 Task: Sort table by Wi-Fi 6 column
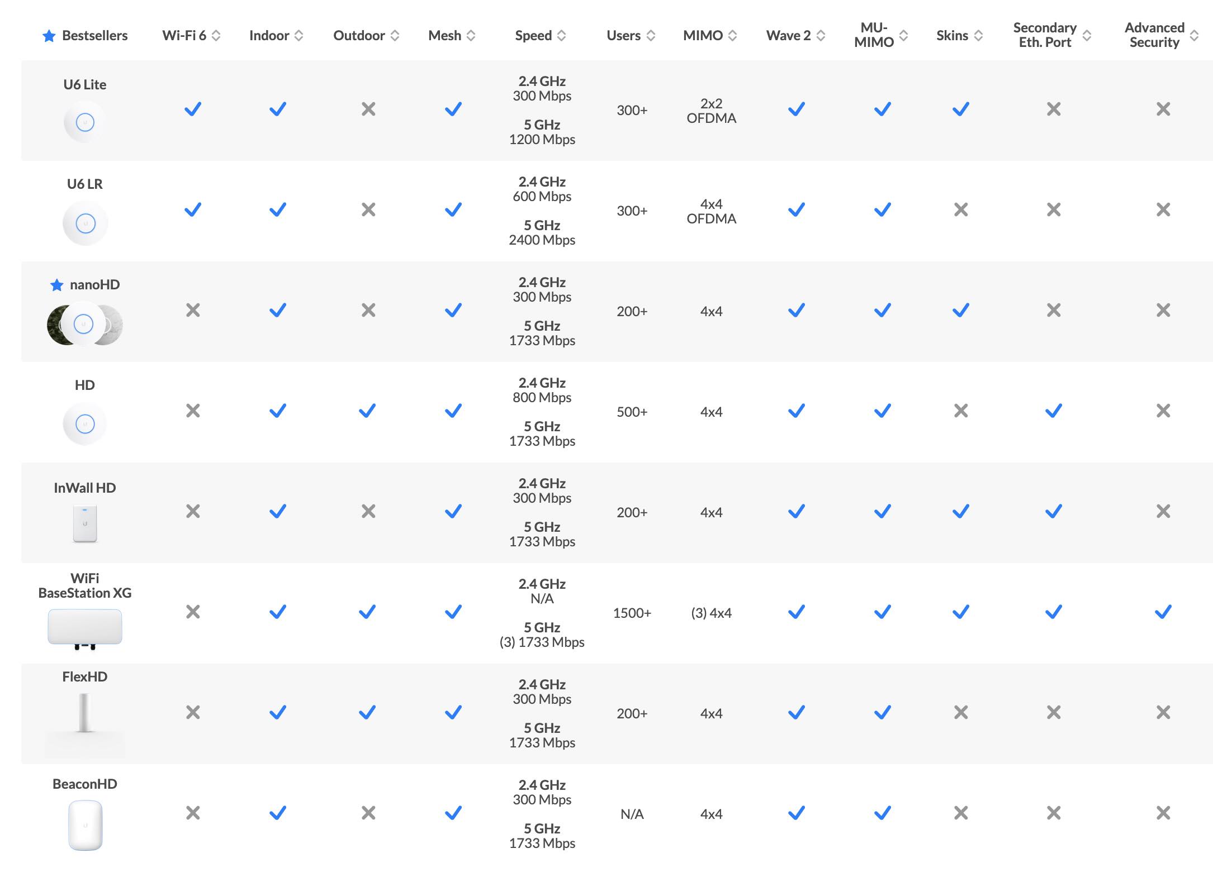pos(216,36)
